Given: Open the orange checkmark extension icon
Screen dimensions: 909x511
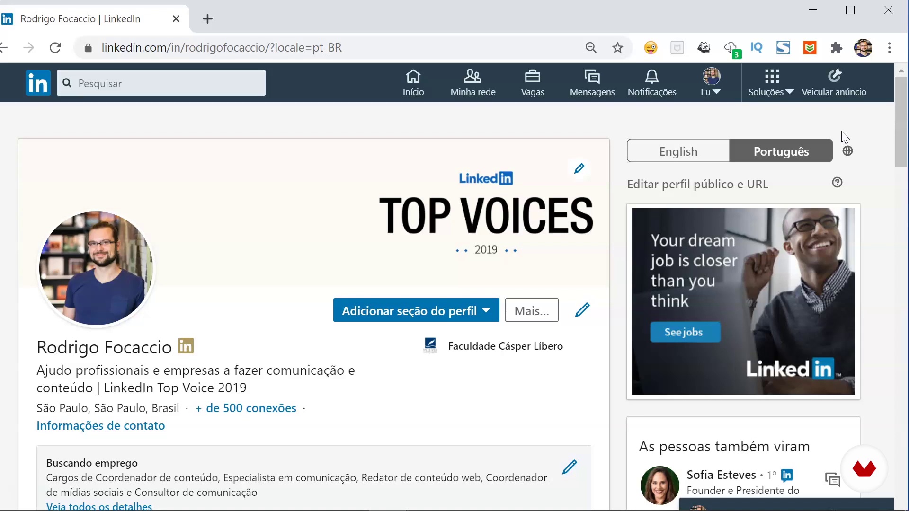Looking at the screenshot, I should coord(810,48).
